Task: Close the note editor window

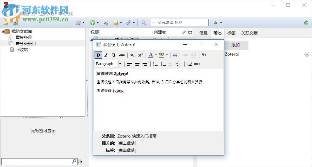Action: pyautogui.click(x=216, y=44)
